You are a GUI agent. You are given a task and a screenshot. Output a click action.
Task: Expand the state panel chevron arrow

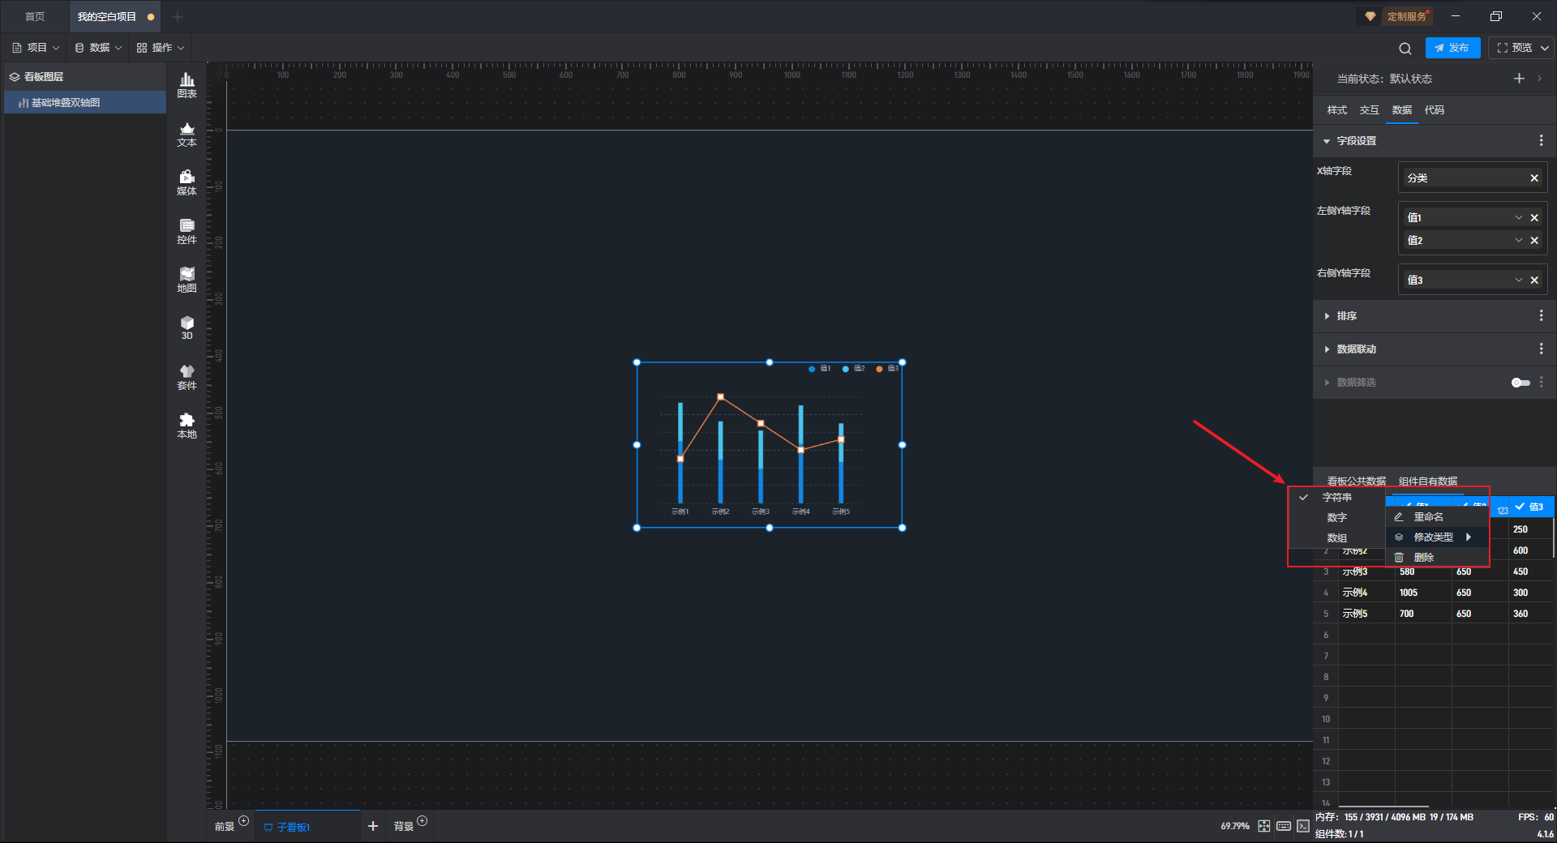pos(1539,79)
